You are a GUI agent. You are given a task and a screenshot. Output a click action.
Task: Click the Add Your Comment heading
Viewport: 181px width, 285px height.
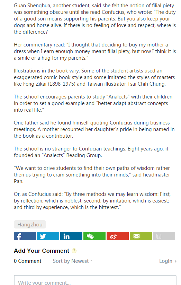click(42, 251)
